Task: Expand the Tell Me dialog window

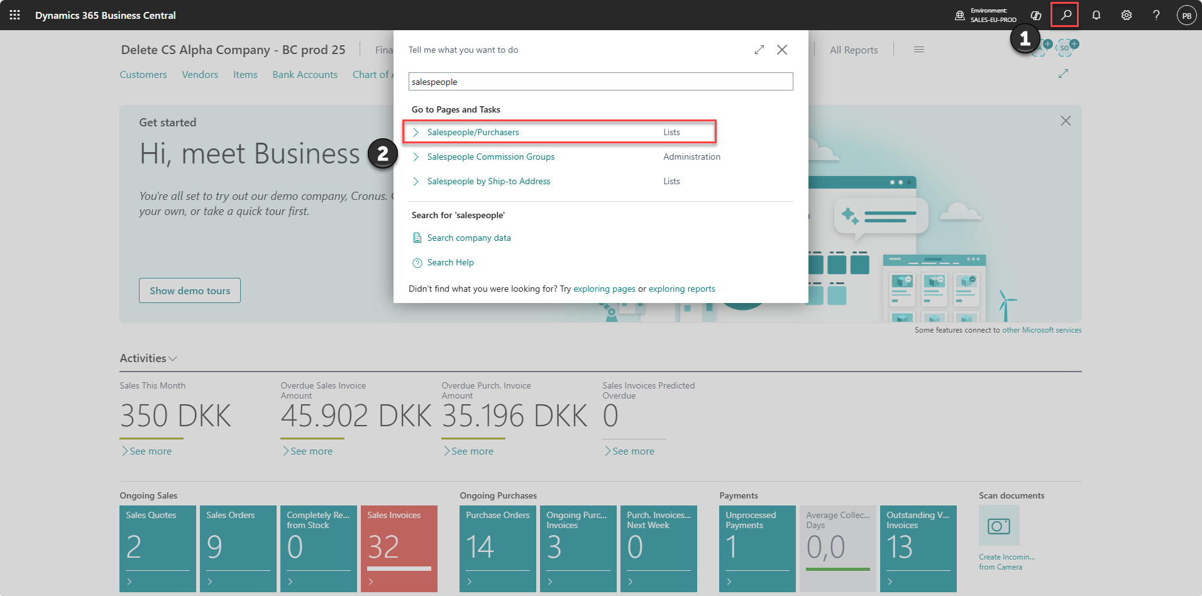Action: (759, 50)
